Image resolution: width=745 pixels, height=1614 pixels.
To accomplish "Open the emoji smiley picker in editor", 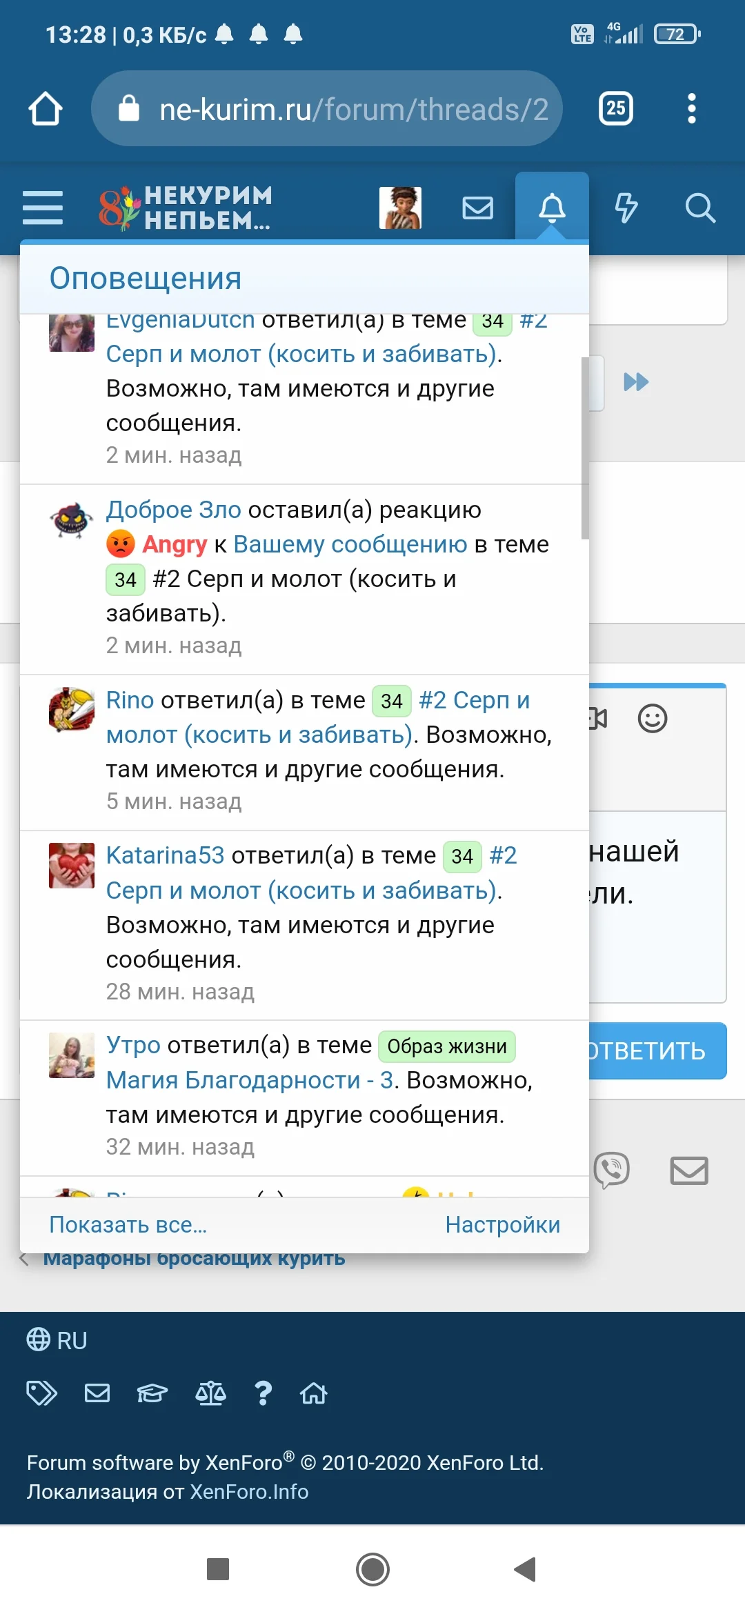I will pyautogui.click(x=653, y=719).
